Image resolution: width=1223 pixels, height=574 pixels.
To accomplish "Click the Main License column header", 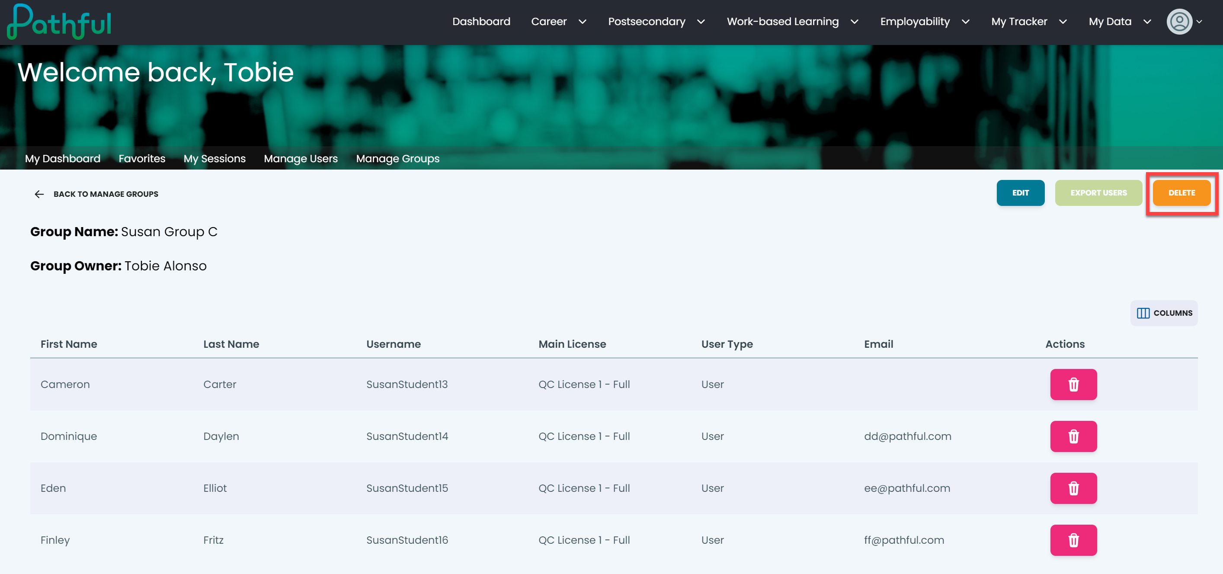I will [572, 344].
